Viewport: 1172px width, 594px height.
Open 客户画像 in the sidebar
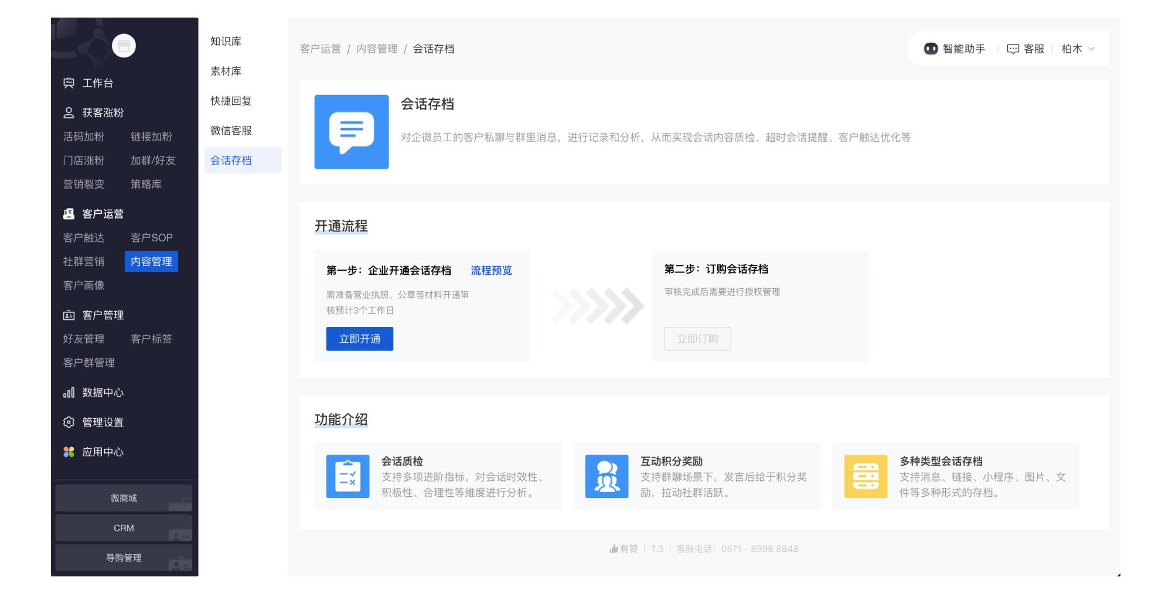[x=84, y=285]
